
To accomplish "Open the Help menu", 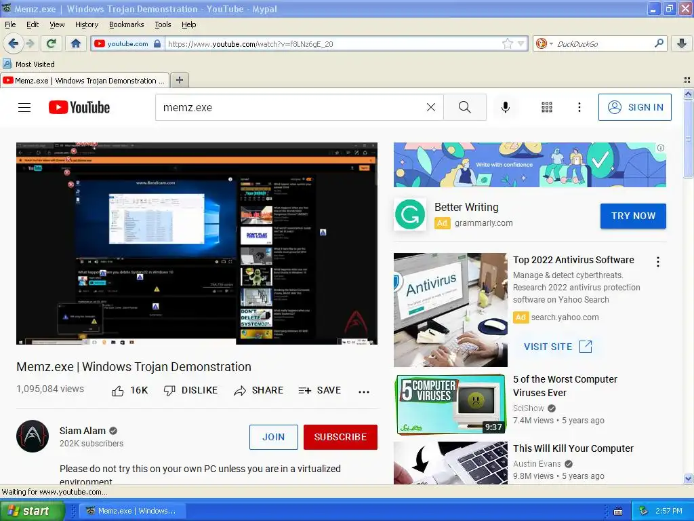I will [189, 25].
